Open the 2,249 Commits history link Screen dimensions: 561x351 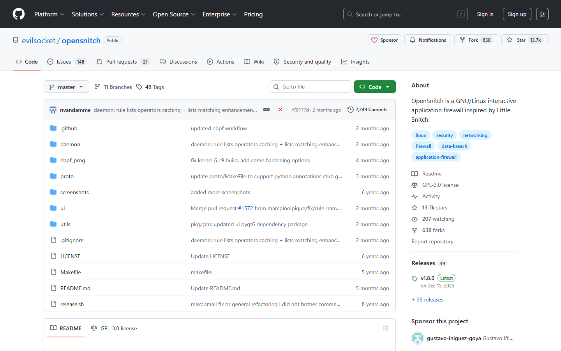coord(367,110)
